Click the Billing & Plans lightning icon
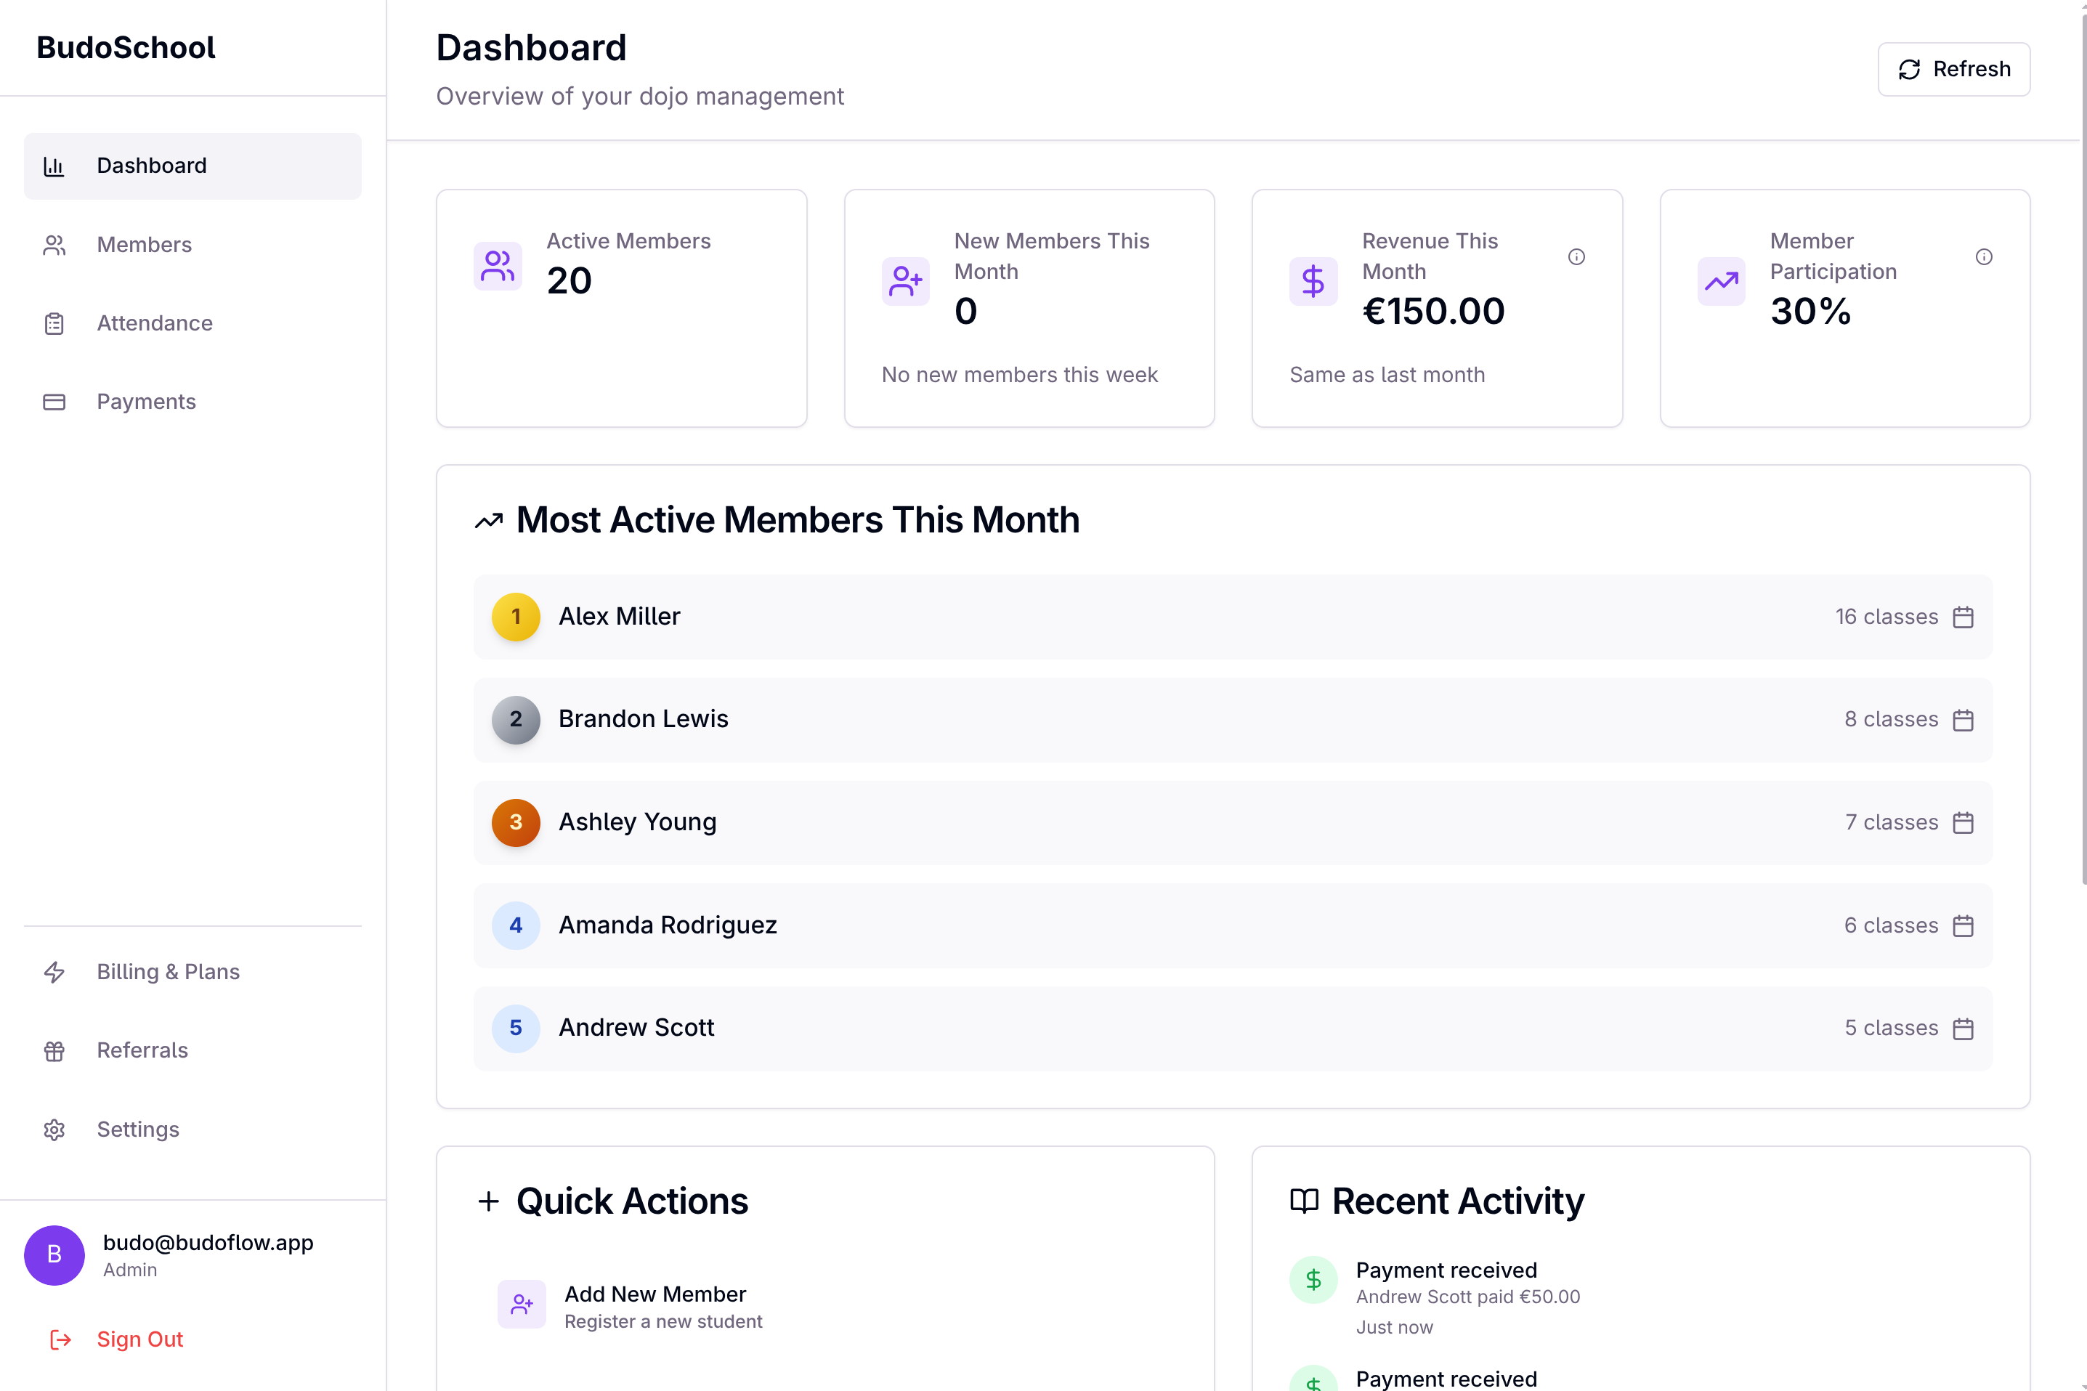 click(55, 973)
